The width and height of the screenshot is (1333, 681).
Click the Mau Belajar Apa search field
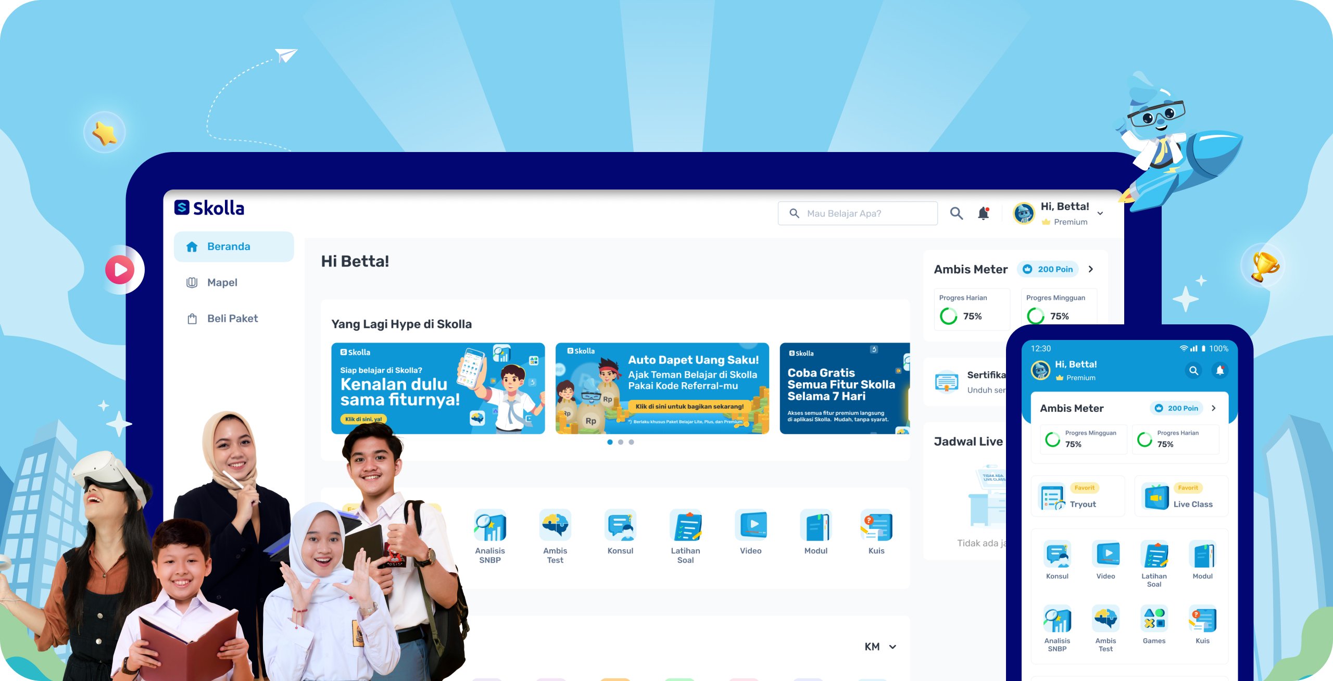[x=858, y=213]
